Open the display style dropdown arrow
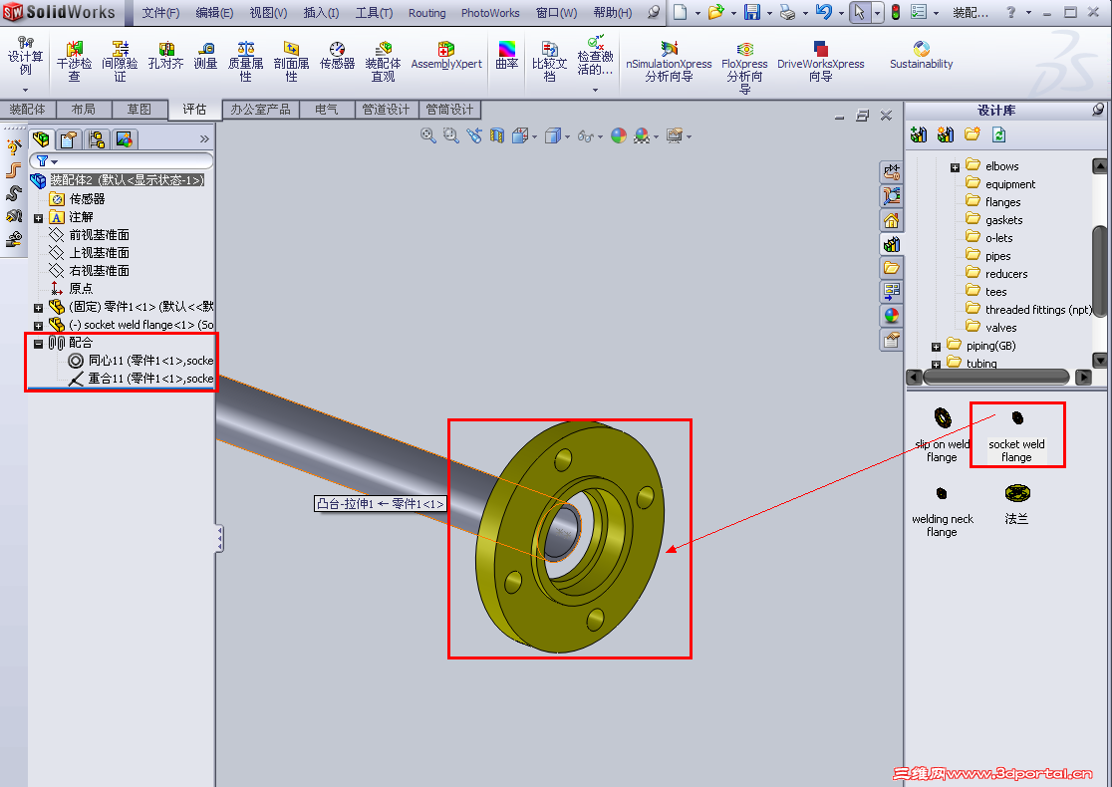Viewport: 1112px width, 787px height. (567, 136)
